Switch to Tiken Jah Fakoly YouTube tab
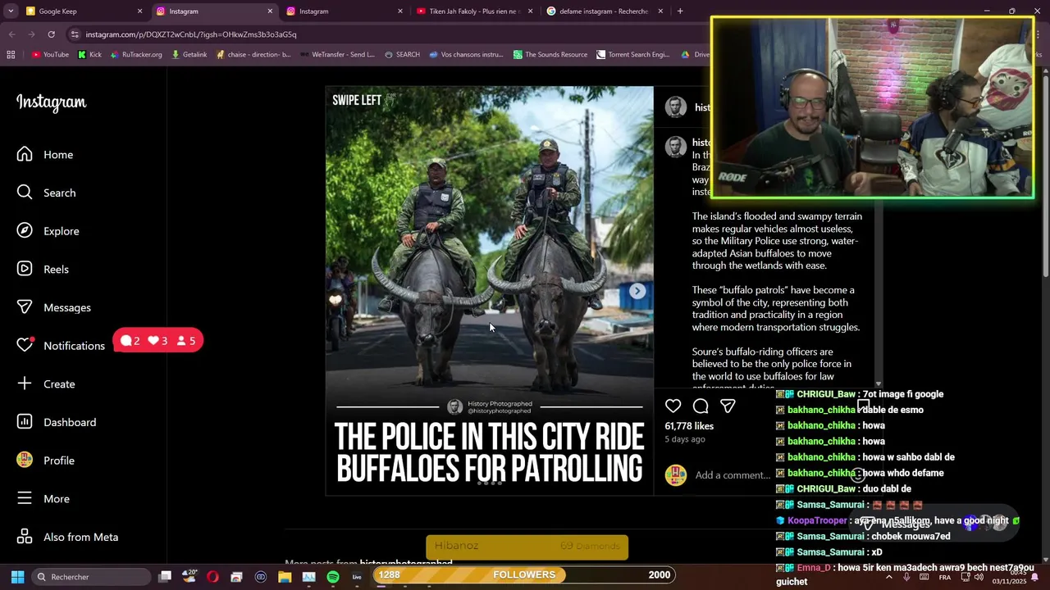Image resolution: width=1050 pixels, height=590 pixels. pyautogui.click(x=472, y=11)
